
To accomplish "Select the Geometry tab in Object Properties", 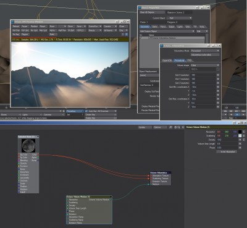I will tap(144, 27).
